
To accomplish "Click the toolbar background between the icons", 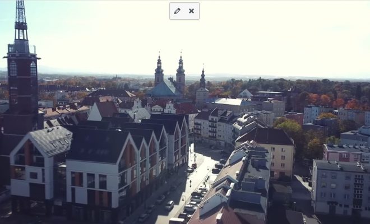I will pyautogui.click(x=184, y=11).
